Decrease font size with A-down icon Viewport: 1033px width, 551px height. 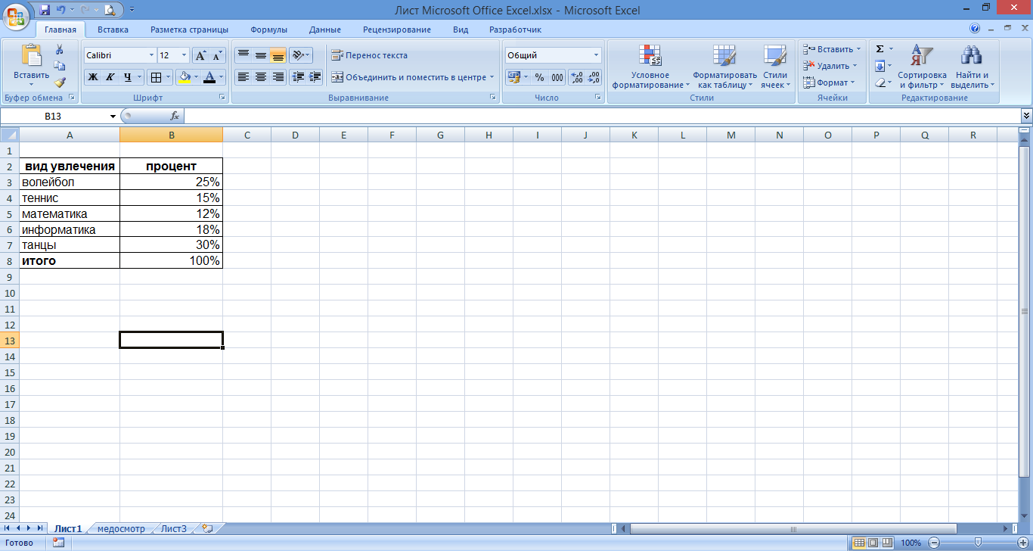(x=217, y=55)
